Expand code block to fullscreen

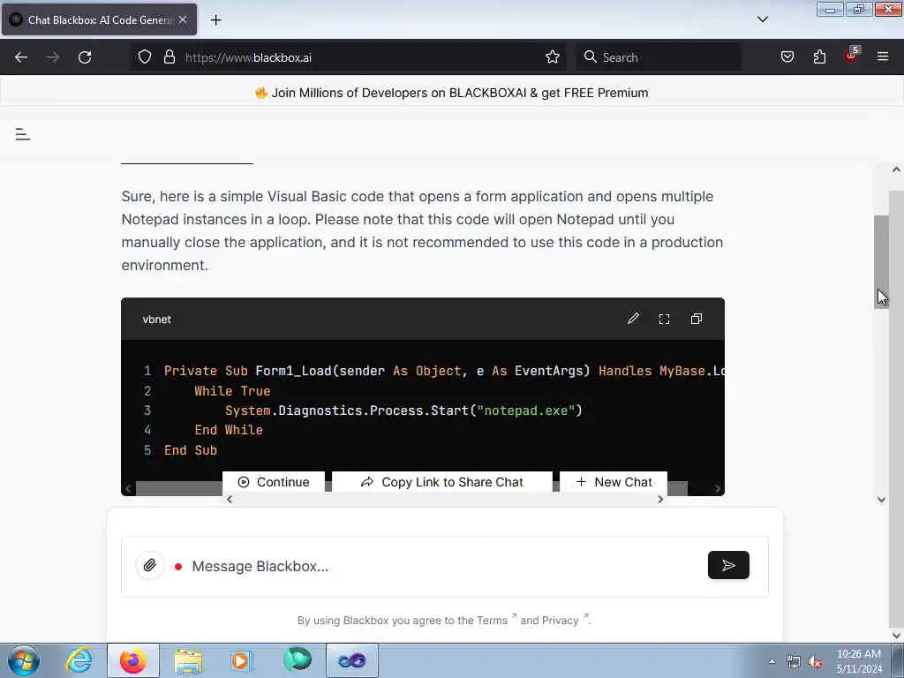click(x=664, y=319)
